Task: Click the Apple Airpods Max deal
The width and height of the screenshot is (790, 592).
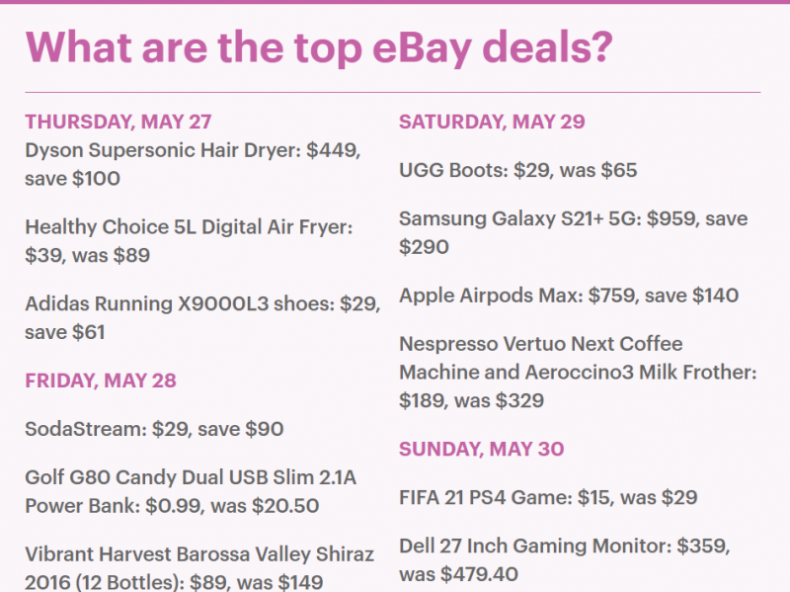Action: click(x=569, y=296)
